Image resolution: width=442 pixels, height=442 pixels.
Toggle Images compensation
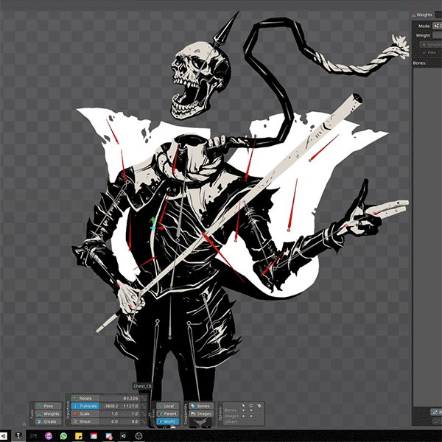[200, 414]
